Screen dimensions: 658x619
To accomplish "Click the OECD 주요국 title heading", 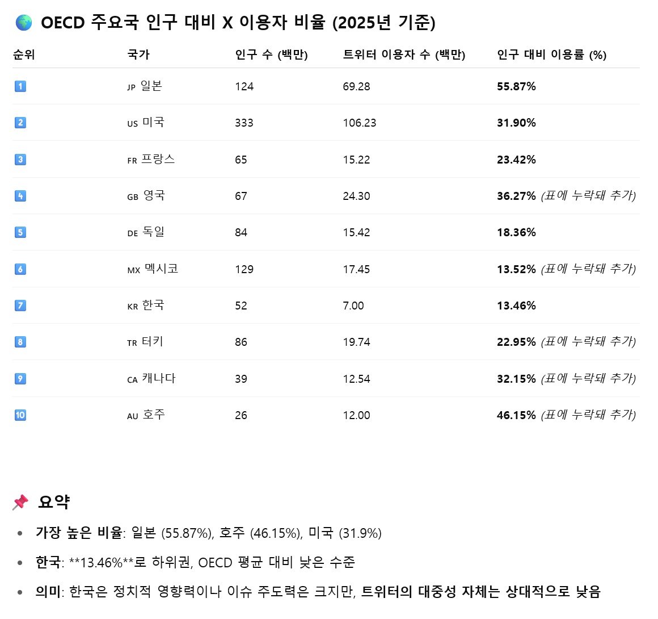I will click(238, 23).
